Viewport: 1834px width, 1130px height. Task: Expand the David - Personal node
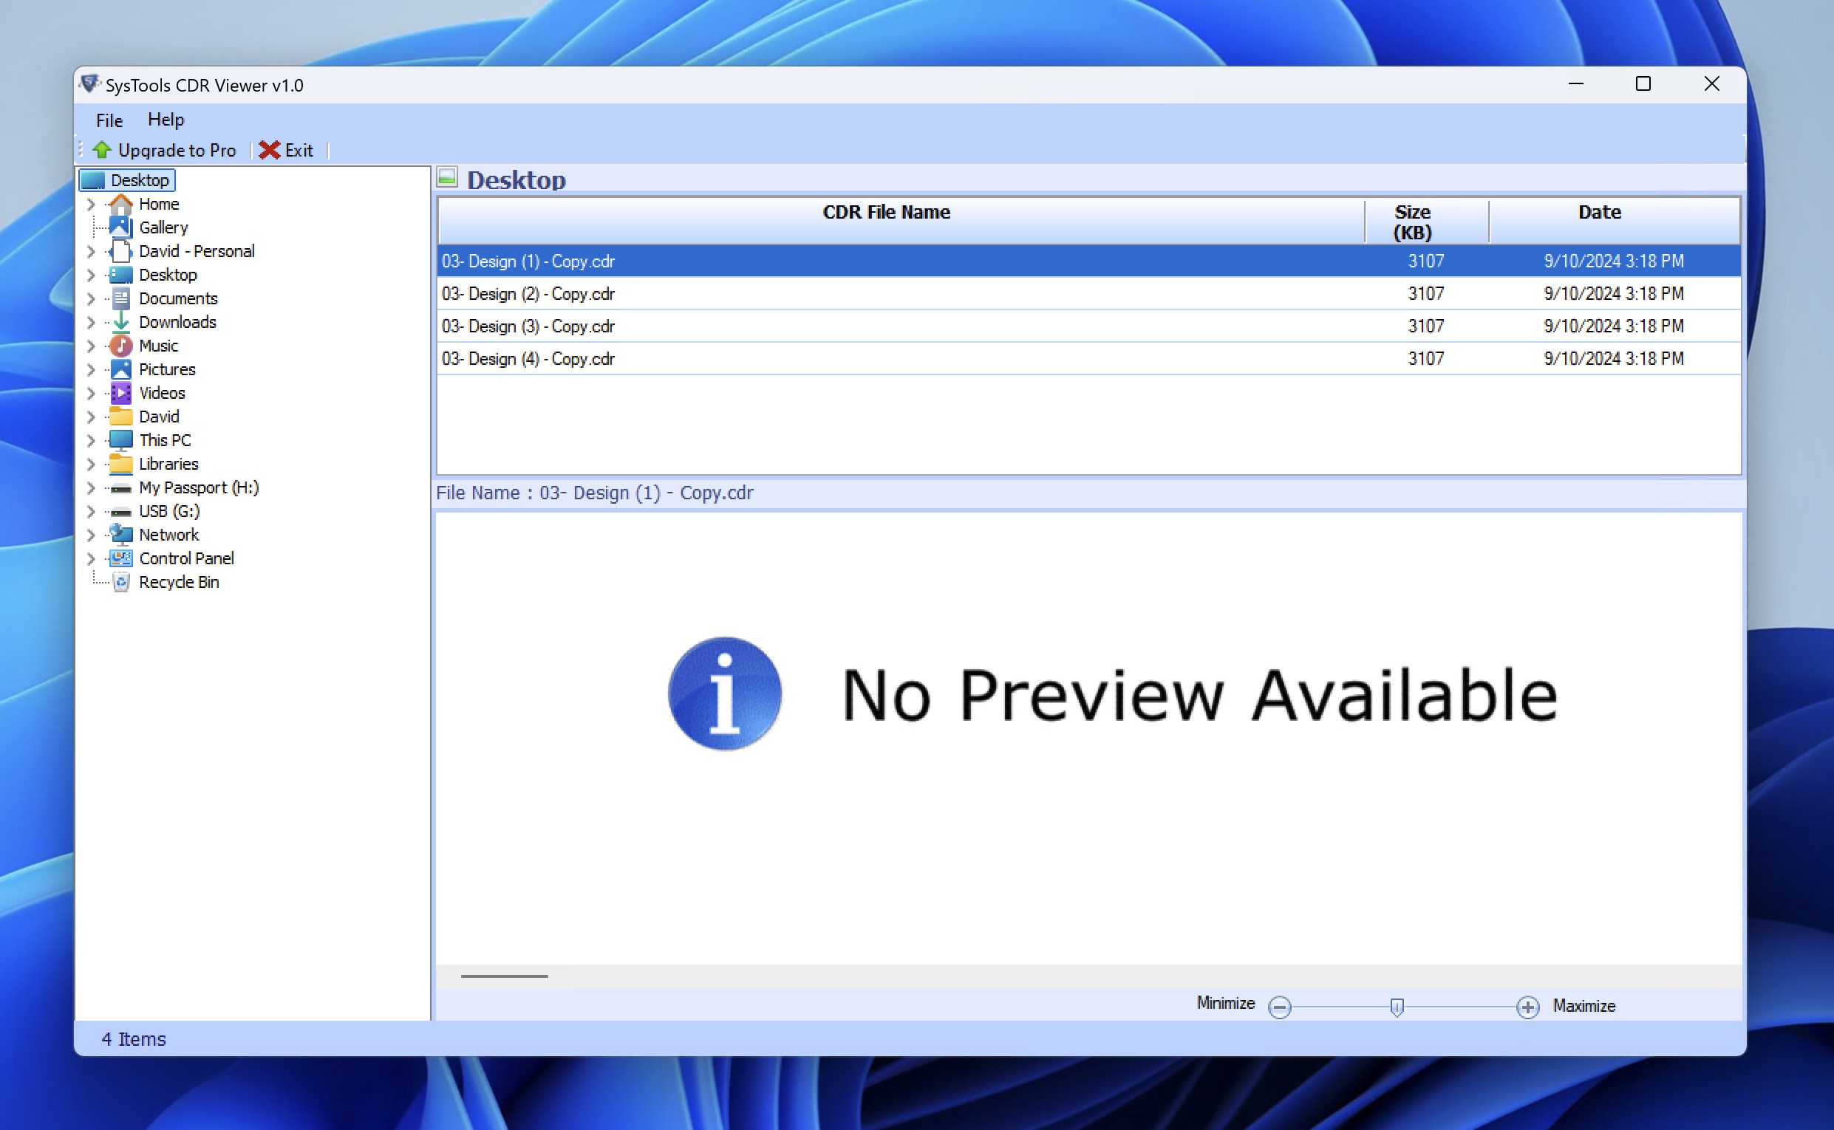click(90, 251)
